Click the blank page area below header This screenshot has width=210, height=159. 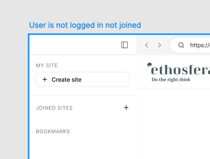click(173, 125)
